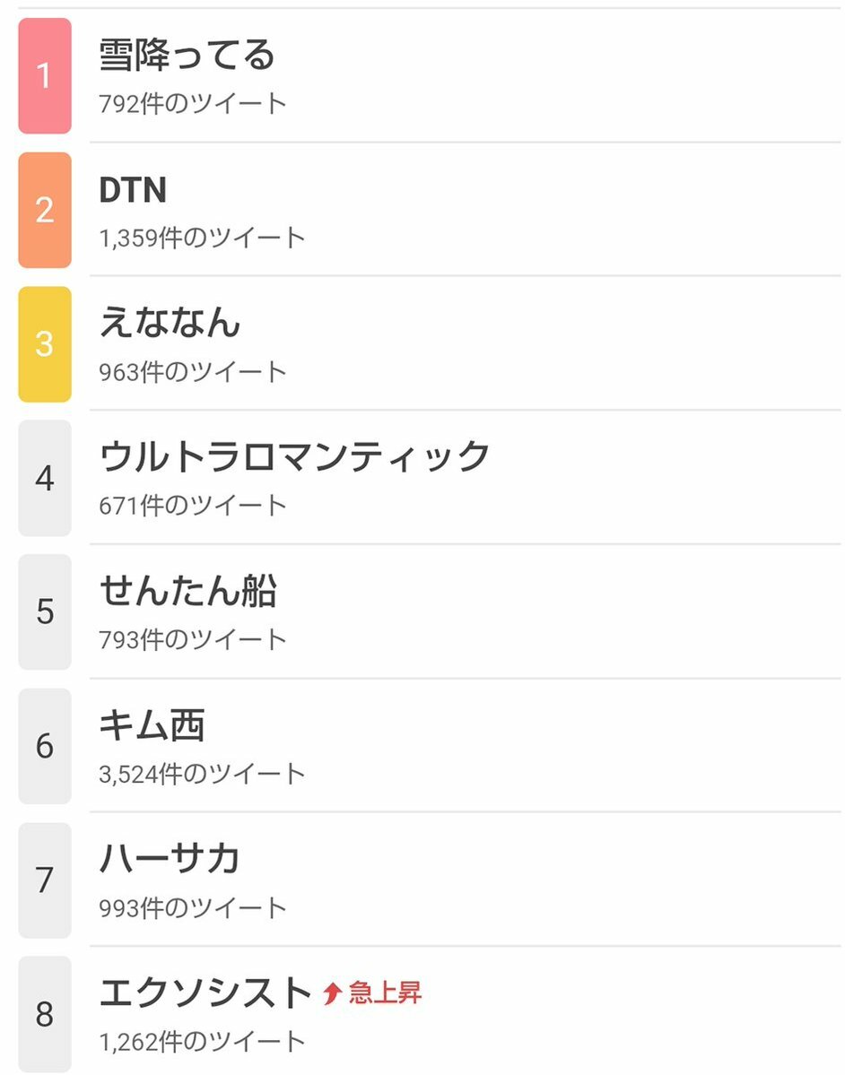Click the gray rank 4 badge
This screenshot has height=1075, width=845.
coord(45,478)
